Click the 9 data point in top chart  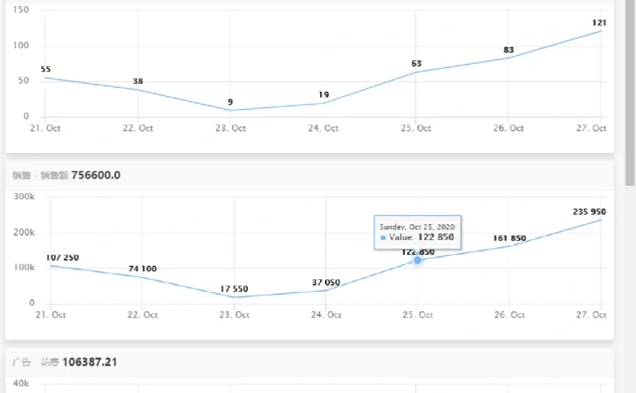[x=230, y=110]
